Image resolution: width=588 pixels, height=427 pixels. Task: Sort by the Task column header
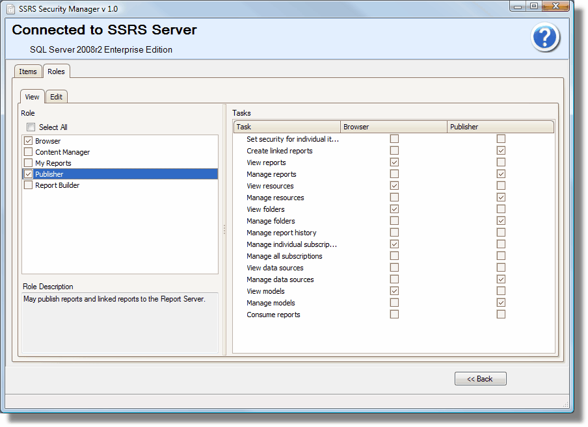(287, 127)
